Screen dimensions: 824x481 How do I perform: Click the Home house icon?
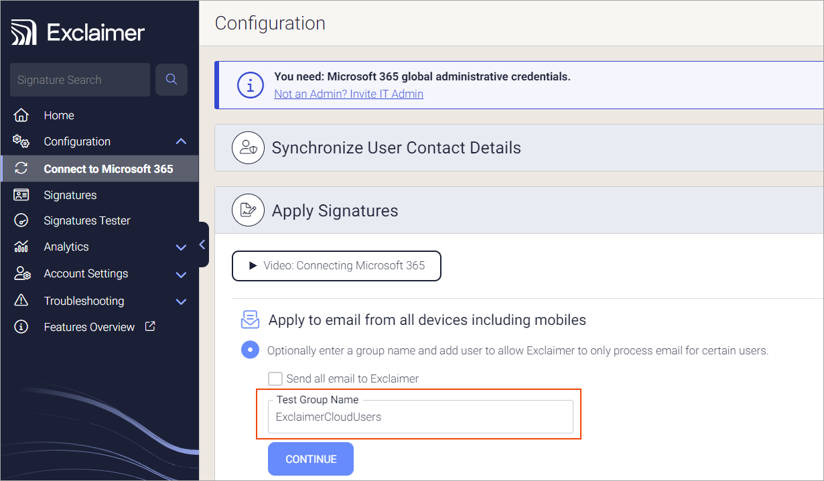point(21,115)
